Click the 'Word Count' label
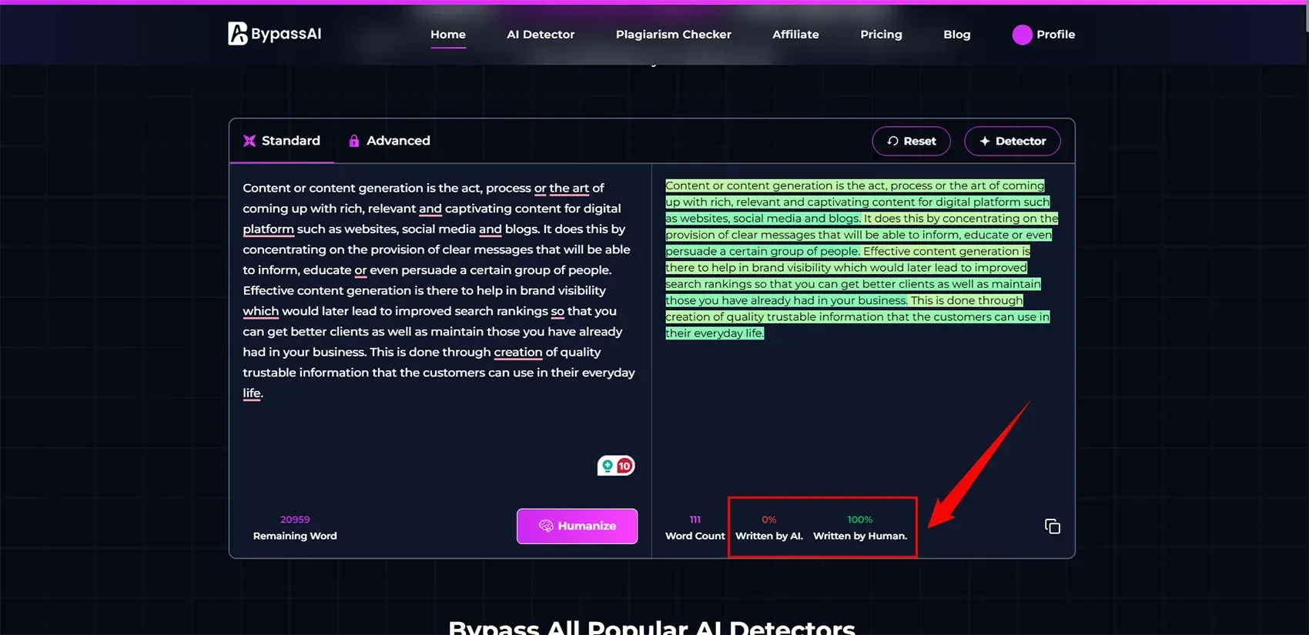 coord(695,536)
